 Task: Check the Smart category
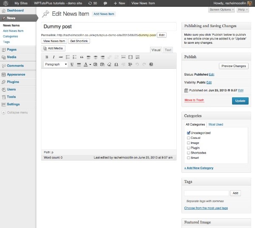click(188, 158)
